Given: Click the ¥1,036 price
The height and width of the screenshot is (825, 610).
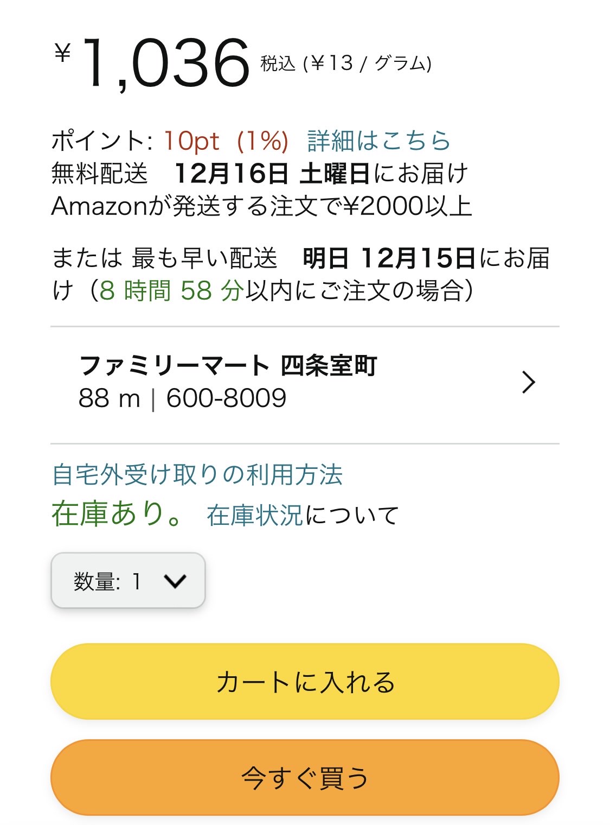Looking at the screenshot, I should tap(166, 64).
